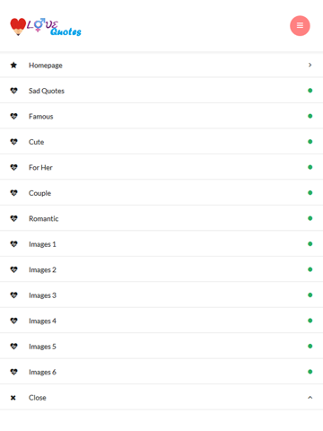Viewport: 323px width, 431px height.
Task: Open the red hamburger menu button
Action: tap(300, 26)
